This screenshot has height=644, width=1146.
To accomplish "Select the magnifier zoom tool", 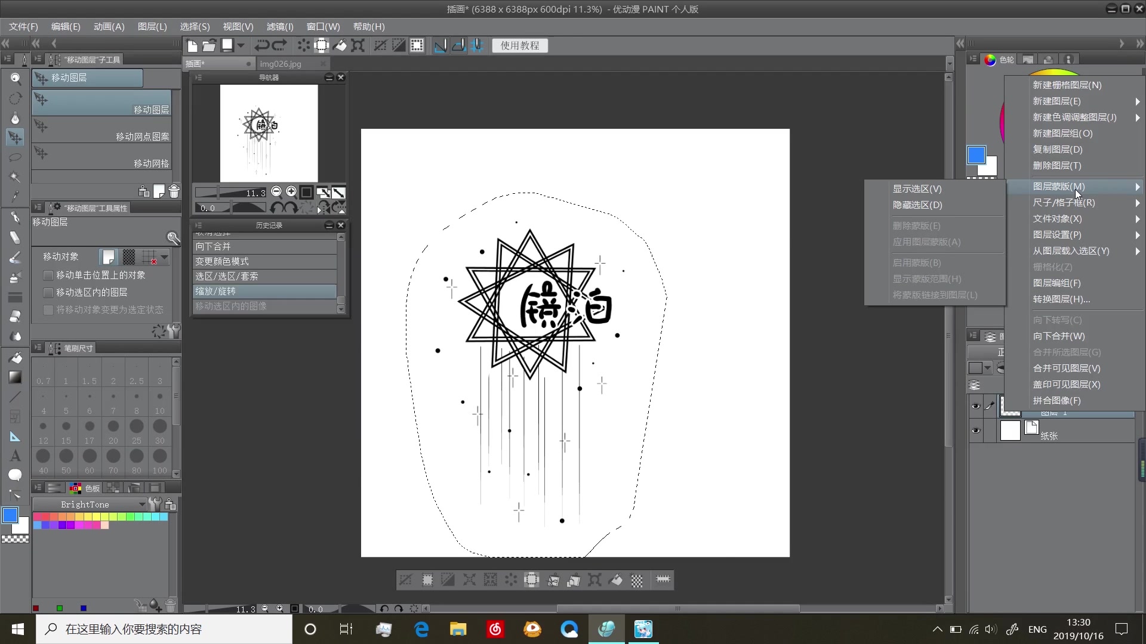I will point(16,78).
